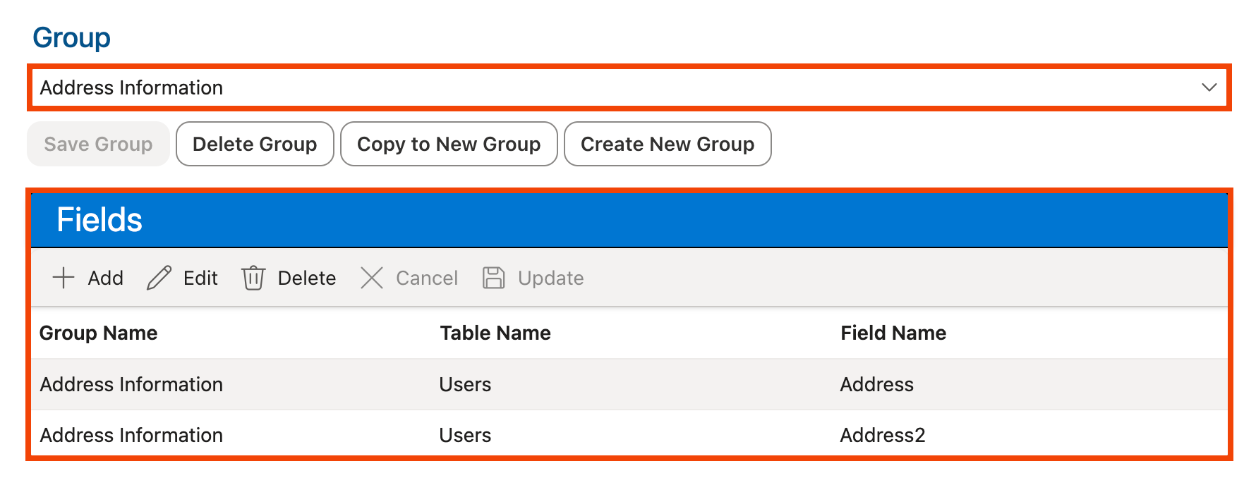Select the Address2 field name cell
Image resolution: width=1256 pixels, height=485 pixels.
(x=882, y=435)
